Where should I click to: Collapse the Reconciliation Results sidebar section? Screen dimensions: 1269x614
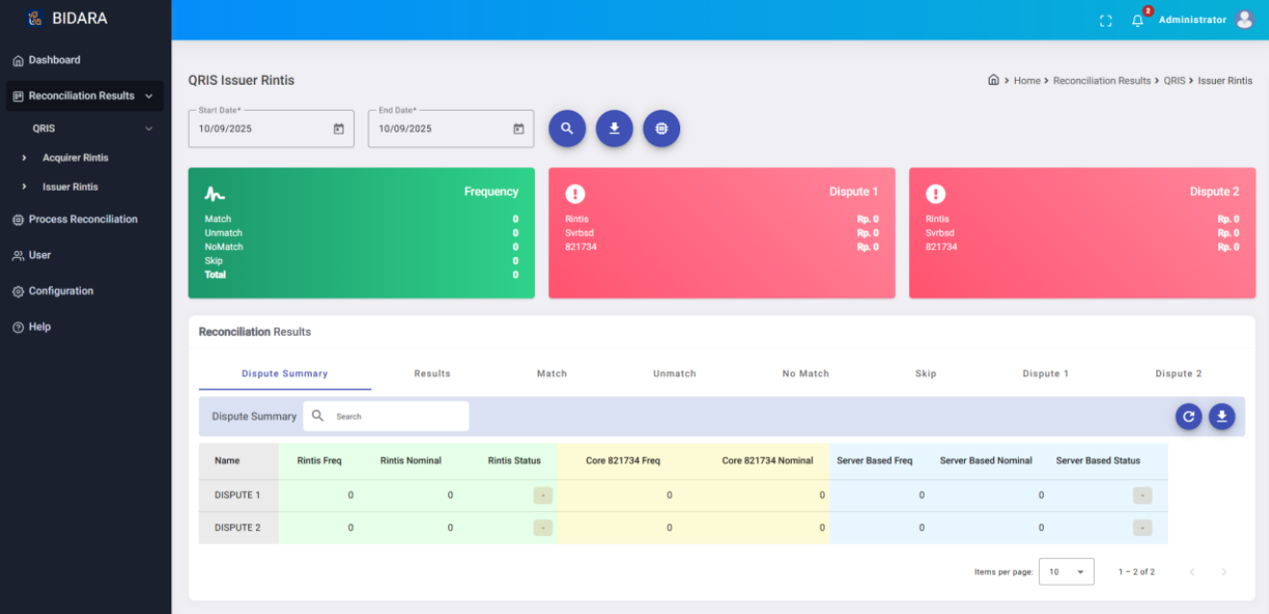[x=149, y=95]
